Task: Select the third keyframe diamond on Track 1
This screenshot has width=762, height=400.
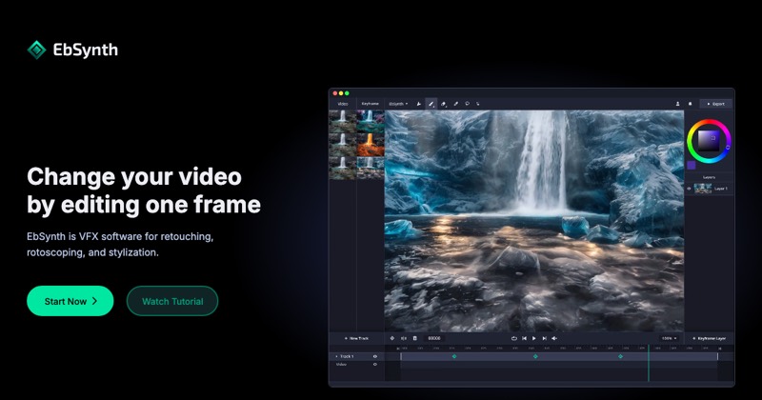Action: pyautogui.click(x=621, y=356)
